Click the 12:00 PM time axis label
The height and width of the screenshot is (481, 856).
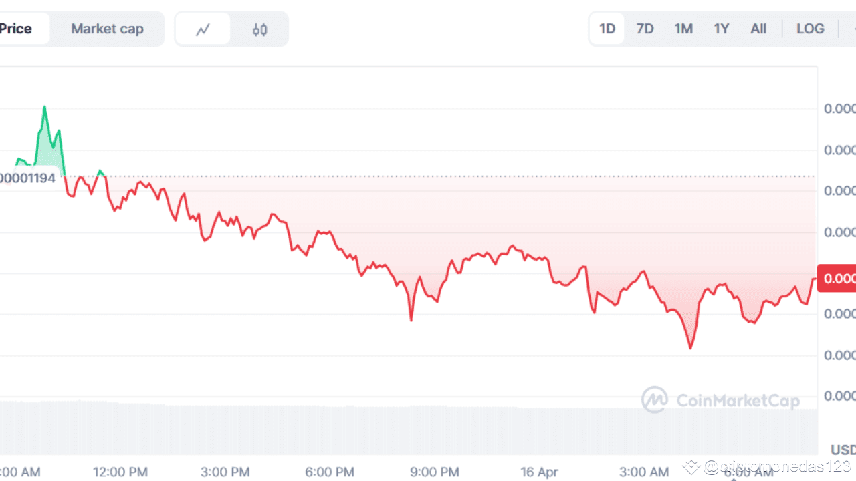click(120, 472)
